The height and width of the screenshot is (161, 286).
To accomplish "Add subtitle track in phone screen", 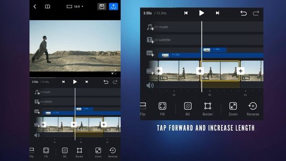I will tap(37, 102).
